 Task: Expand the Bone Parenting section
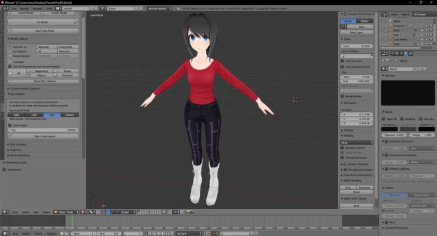tap(19, 155)
